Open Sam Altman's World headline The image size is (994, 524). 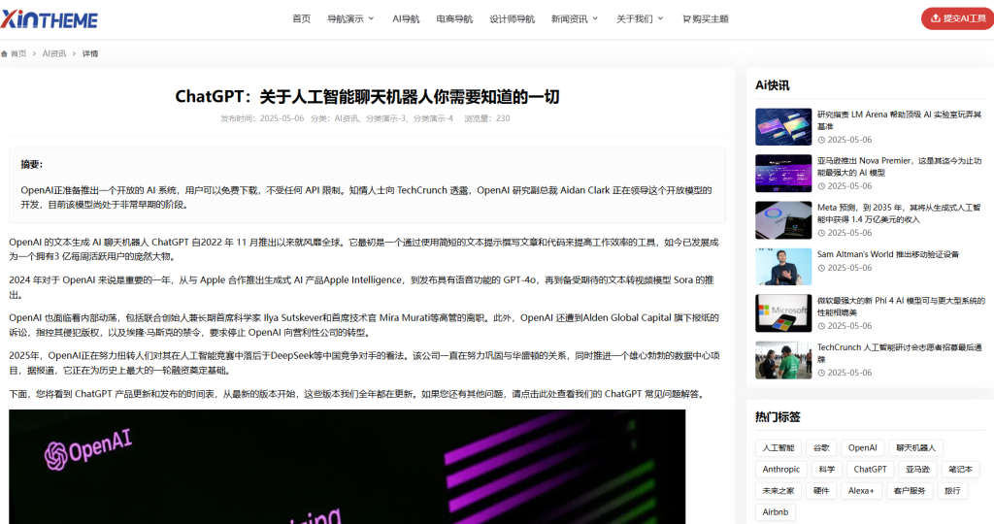point(887,254)
